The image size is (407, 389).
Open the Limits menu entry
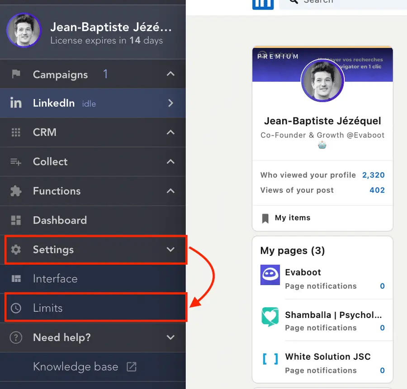(47, 308)
